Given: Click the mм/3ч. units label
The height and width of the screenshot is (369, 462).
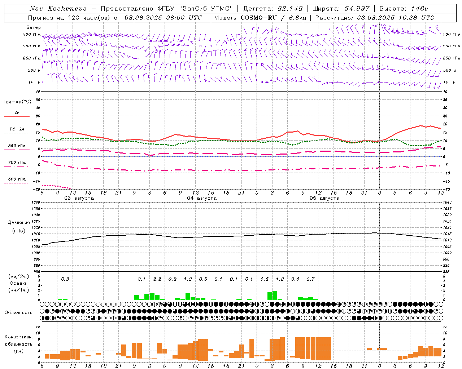Looking at the screenshot, I should tap(18, 276).
